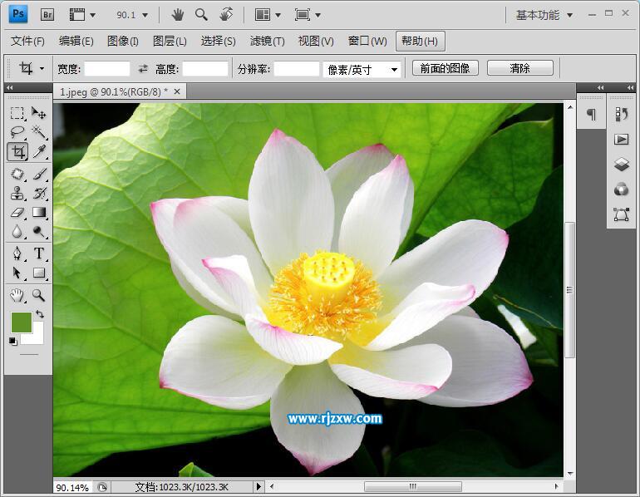Viewport: 640px width, 497px height.
Task: Select the Lasso tool
Action: coord(17,132)
